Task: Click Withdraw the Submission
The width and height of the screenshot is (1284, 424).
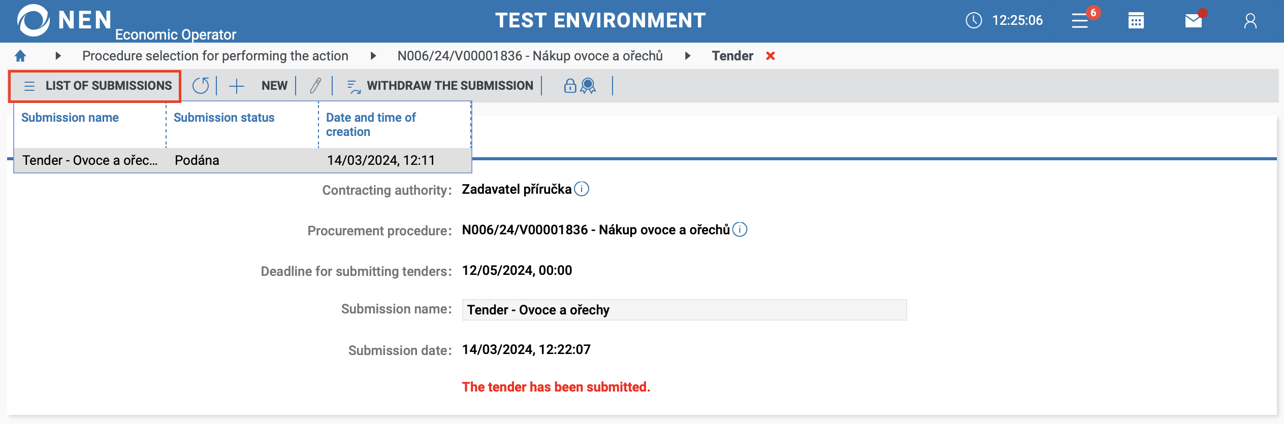Action: coord(440,86)
